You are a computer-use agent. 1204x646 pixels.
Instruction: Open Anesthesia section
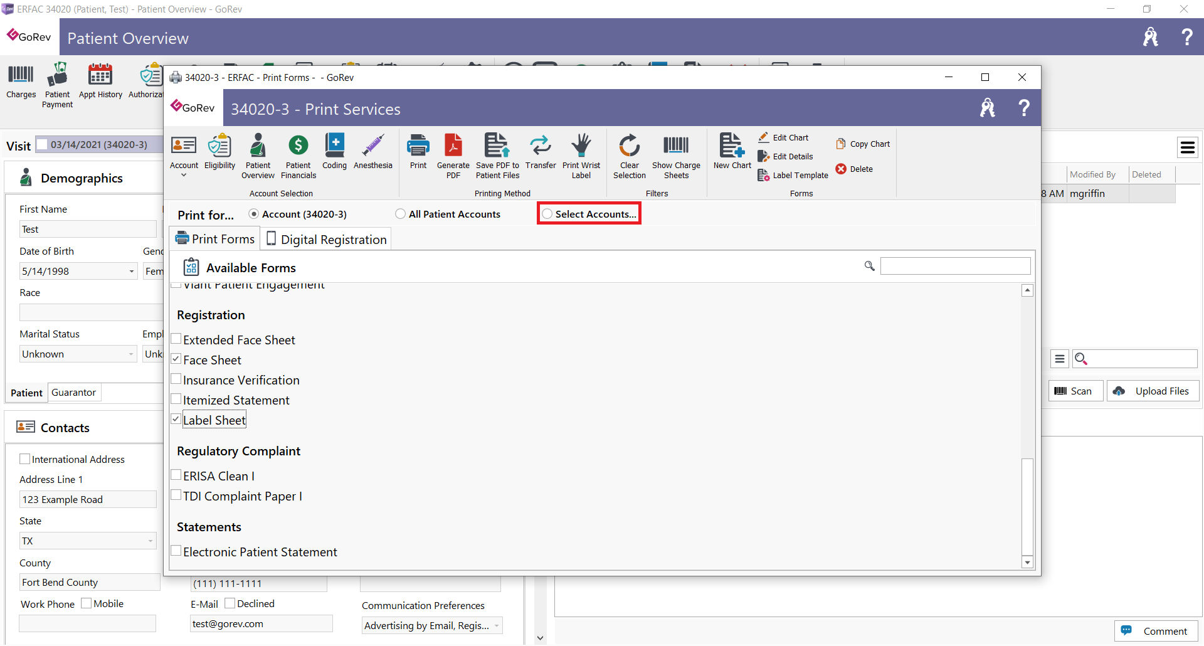[x=373, y=152]
